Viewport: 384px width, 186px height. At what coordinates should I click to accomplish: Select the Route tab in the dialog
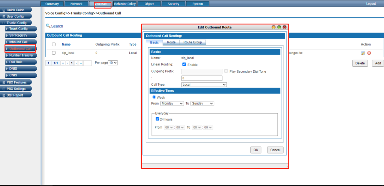pos(171,42)
